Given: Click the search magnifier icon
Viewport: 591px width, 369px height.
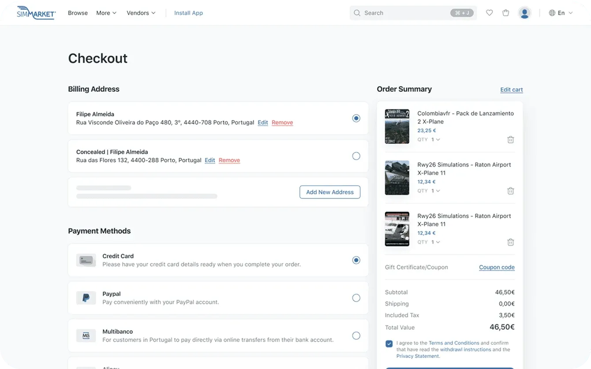Looking at the screenshot, I should (x=357, y=13).
